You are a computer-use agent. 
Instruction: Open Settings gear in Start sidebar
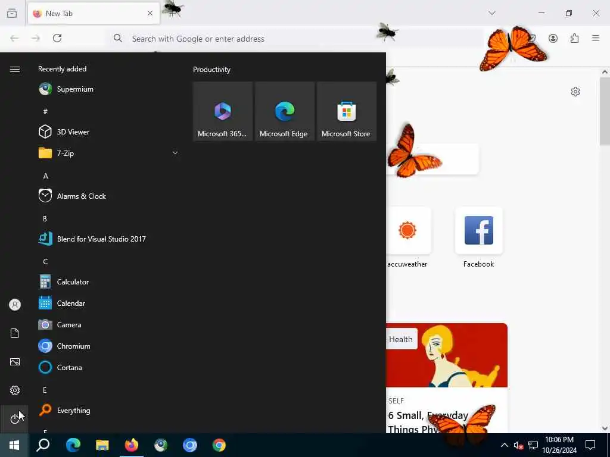(14, 390)
